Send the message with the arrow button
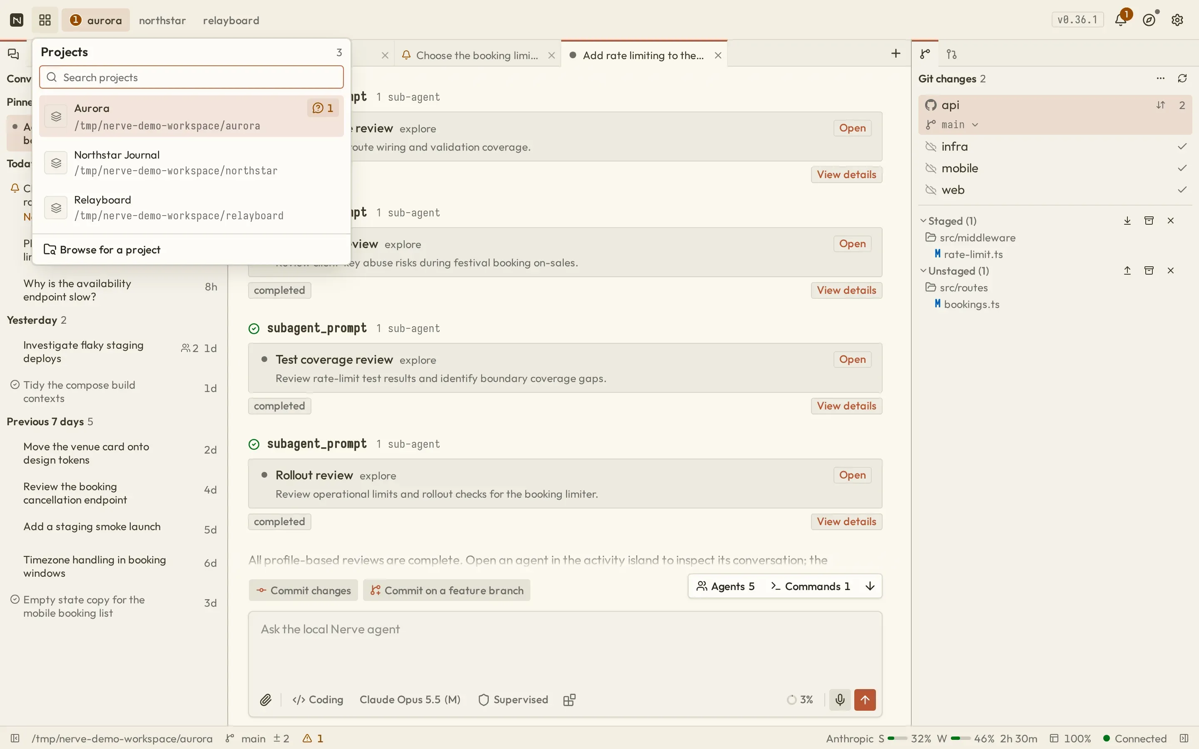The width and height of the screenshot is (1199, 749). click(865, 699)
